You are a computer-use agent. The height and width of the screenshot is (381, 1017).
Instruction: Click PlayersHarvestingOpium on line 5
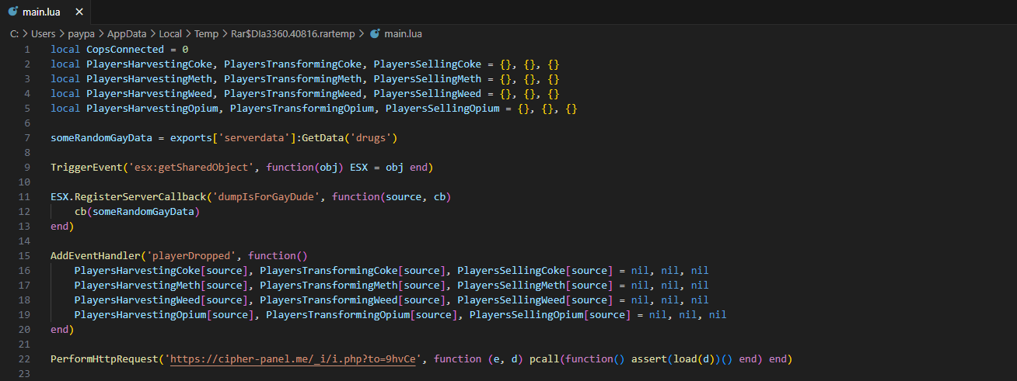(152, 108)
